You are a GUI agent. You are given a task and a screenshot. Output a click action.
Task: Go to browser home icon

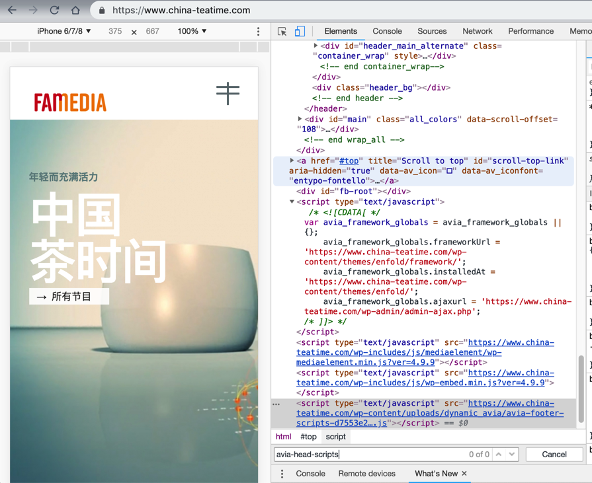point(75,11)
